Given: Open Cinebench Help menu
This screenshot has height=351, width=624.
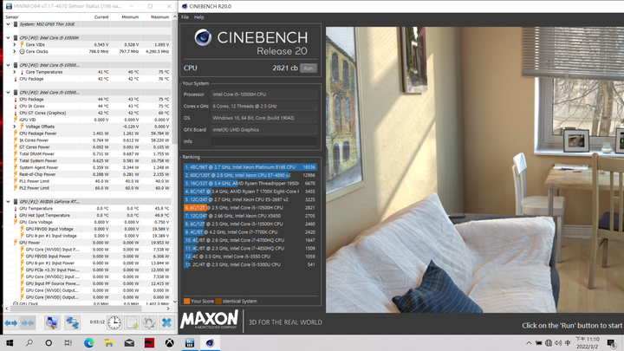Looking at the screenshot, I should click(199, 17).
